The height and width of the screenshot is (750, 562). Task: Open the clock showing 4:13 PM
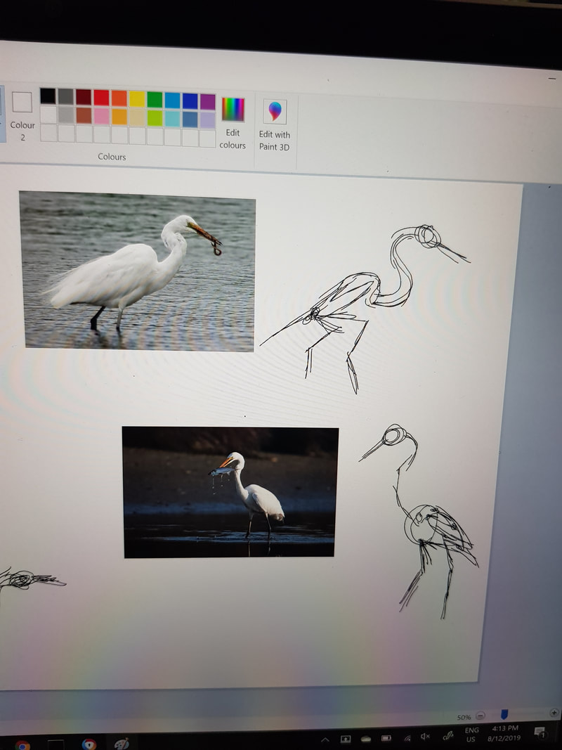click(x=504, y=733)
